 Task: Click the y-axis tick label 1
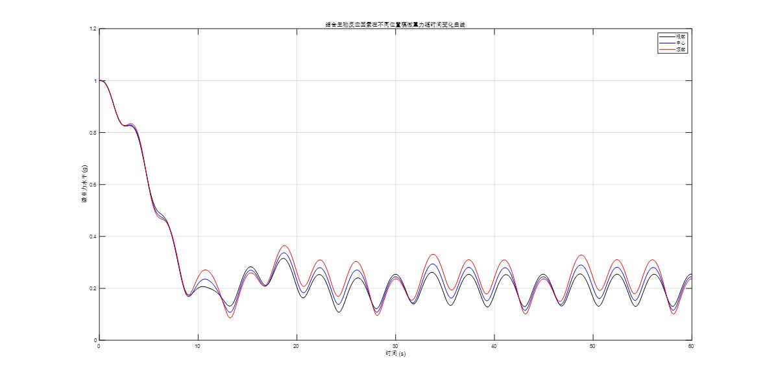[95, 81]
